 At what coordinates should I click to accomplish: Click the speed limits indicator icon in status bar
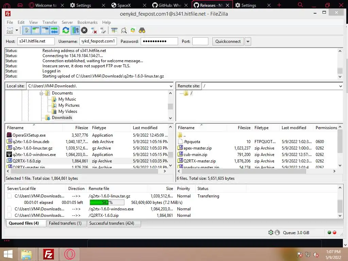click(277, 232)
